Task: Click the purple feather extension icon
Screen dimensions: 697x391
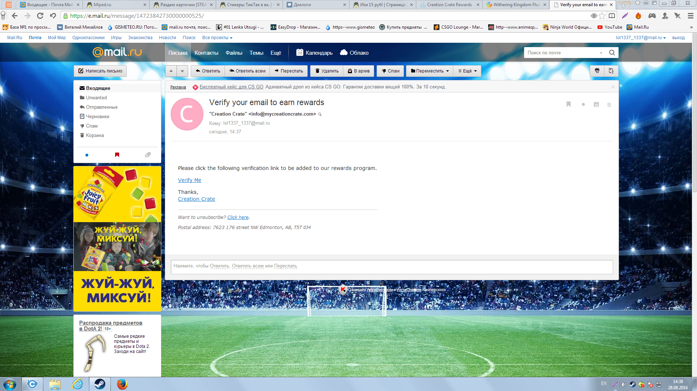Action: (x=625, y=16)
